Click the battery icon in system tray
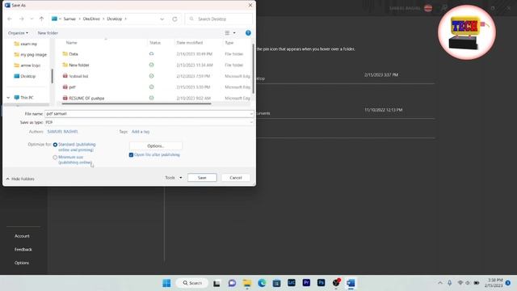 (477, 283)
